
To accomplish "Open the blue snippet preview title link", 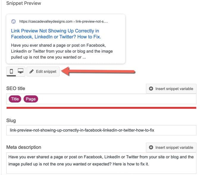I will click(56, 34).
